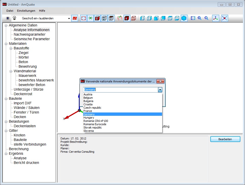This screenshot has height=185, width=245.
Task: Select cube view with top face highlighted
Action: [x=170, y=18]
